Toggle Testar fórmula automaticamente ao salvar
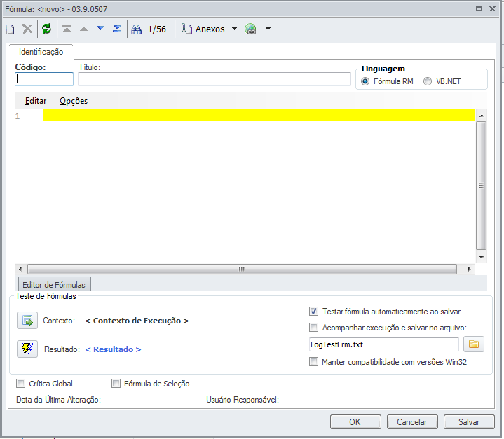This screenshot has height=439, width=504. click(313, 311)
